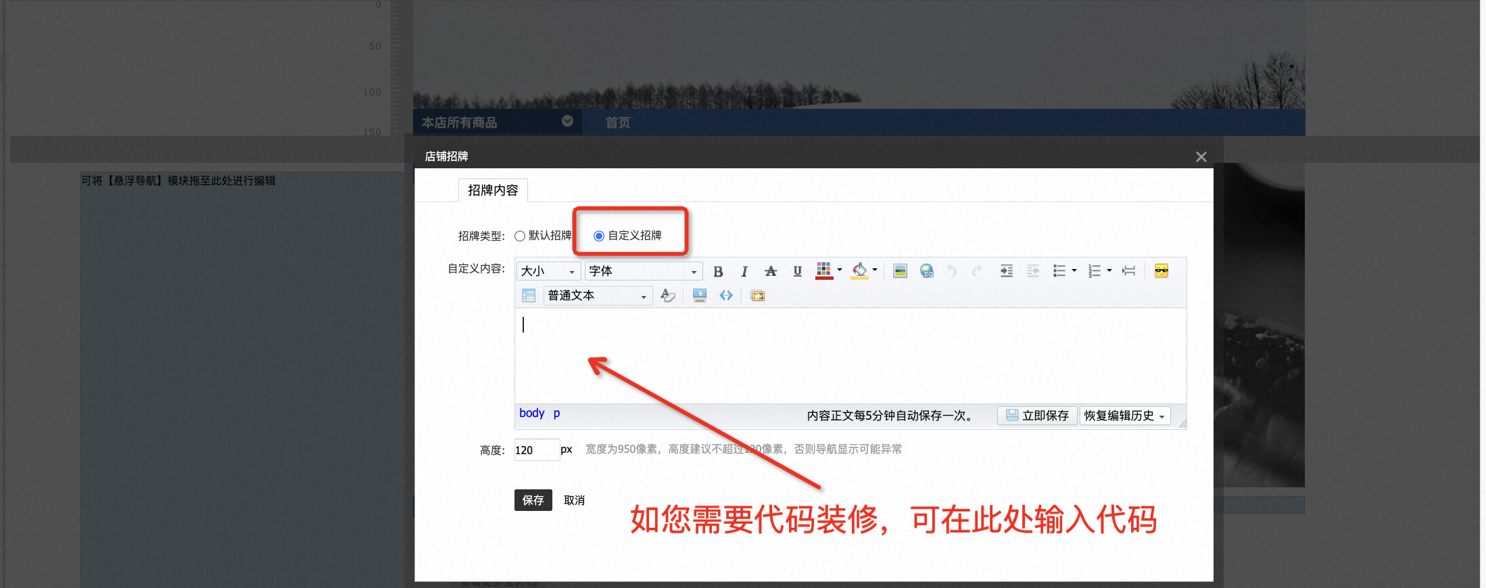
Task: Focus the 高度 height input field
Action: 537,450
